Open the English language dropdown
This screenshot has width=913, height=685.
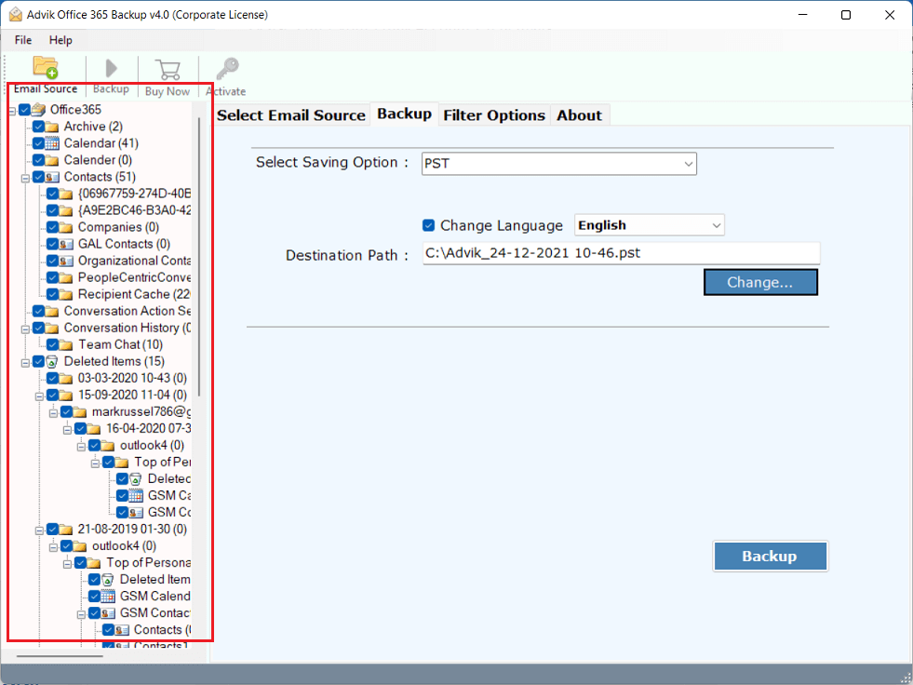click(650, 225)
